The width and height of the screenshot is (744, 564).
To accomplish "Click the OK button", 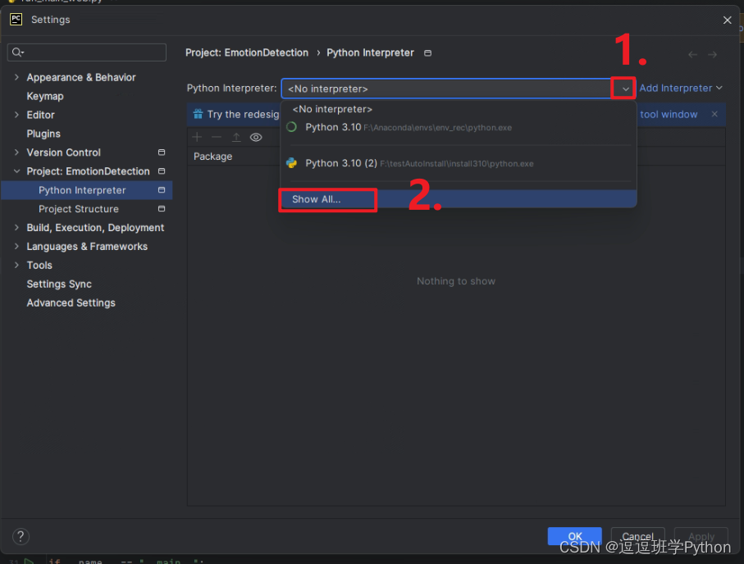I will point(574,536).
